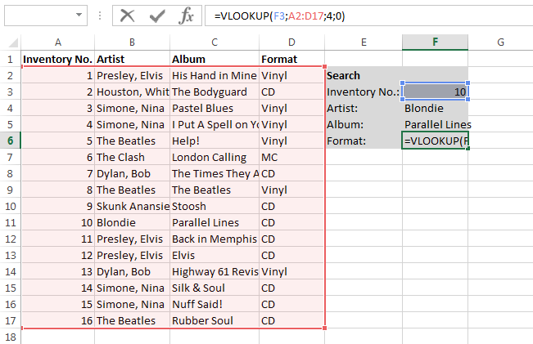Screen dimensions: 533x344
Task: Select column A header
Action: point(57,42)
